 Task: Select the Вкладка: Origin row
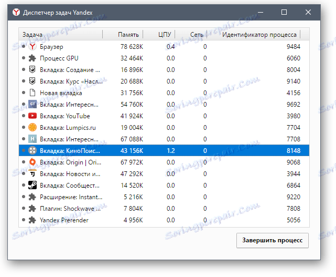click(164, 162)
